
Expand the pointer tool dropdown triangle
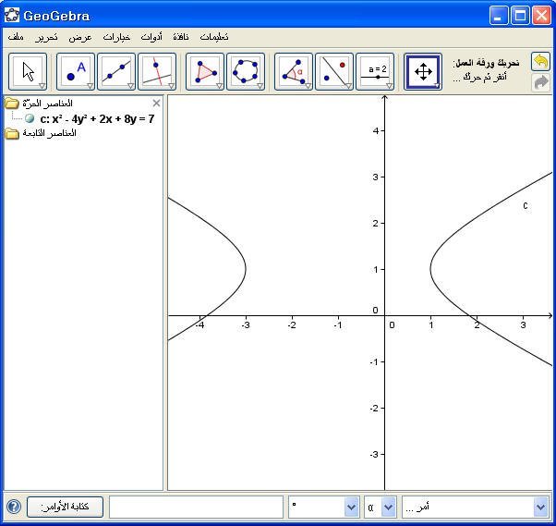(x=42, y=86)
